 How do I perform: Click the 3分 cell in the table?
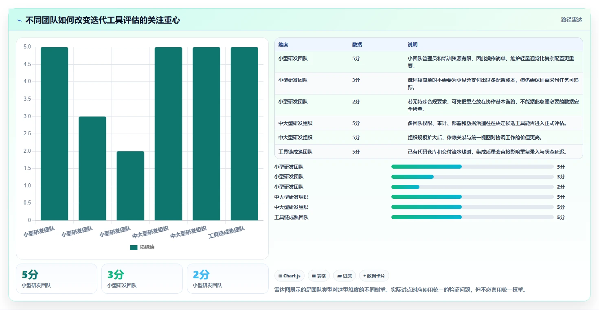pos(356,80)
